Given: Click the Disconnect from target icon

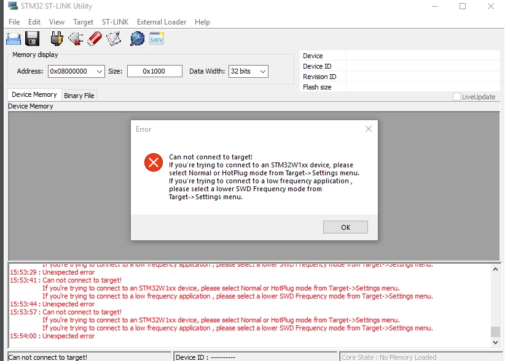Looking at the screenshot, I should (x=76, y=39).
